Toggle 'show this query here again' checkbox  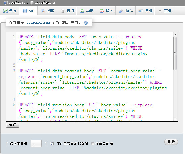point(52,143)
